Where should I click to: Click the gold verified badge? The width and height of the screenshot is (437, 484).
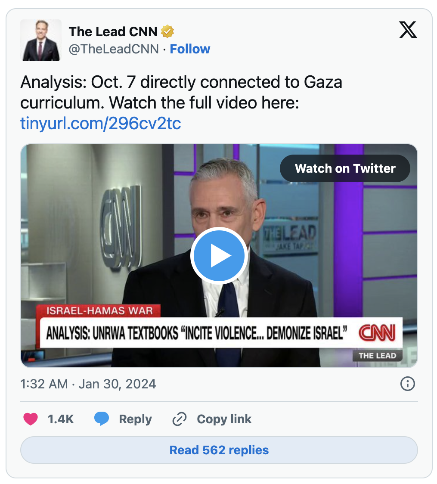pos(167,31)
